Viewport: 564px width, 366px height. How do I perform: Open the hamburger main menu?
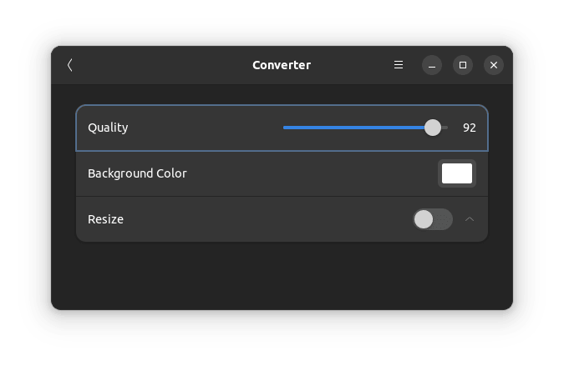399,65
